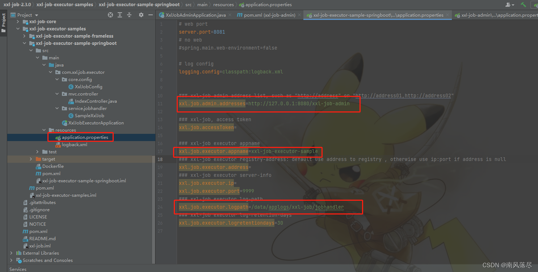Expand the test folder node
This screenshot has height=272, width=538.
pyautogui.click(x=38, y=152)
